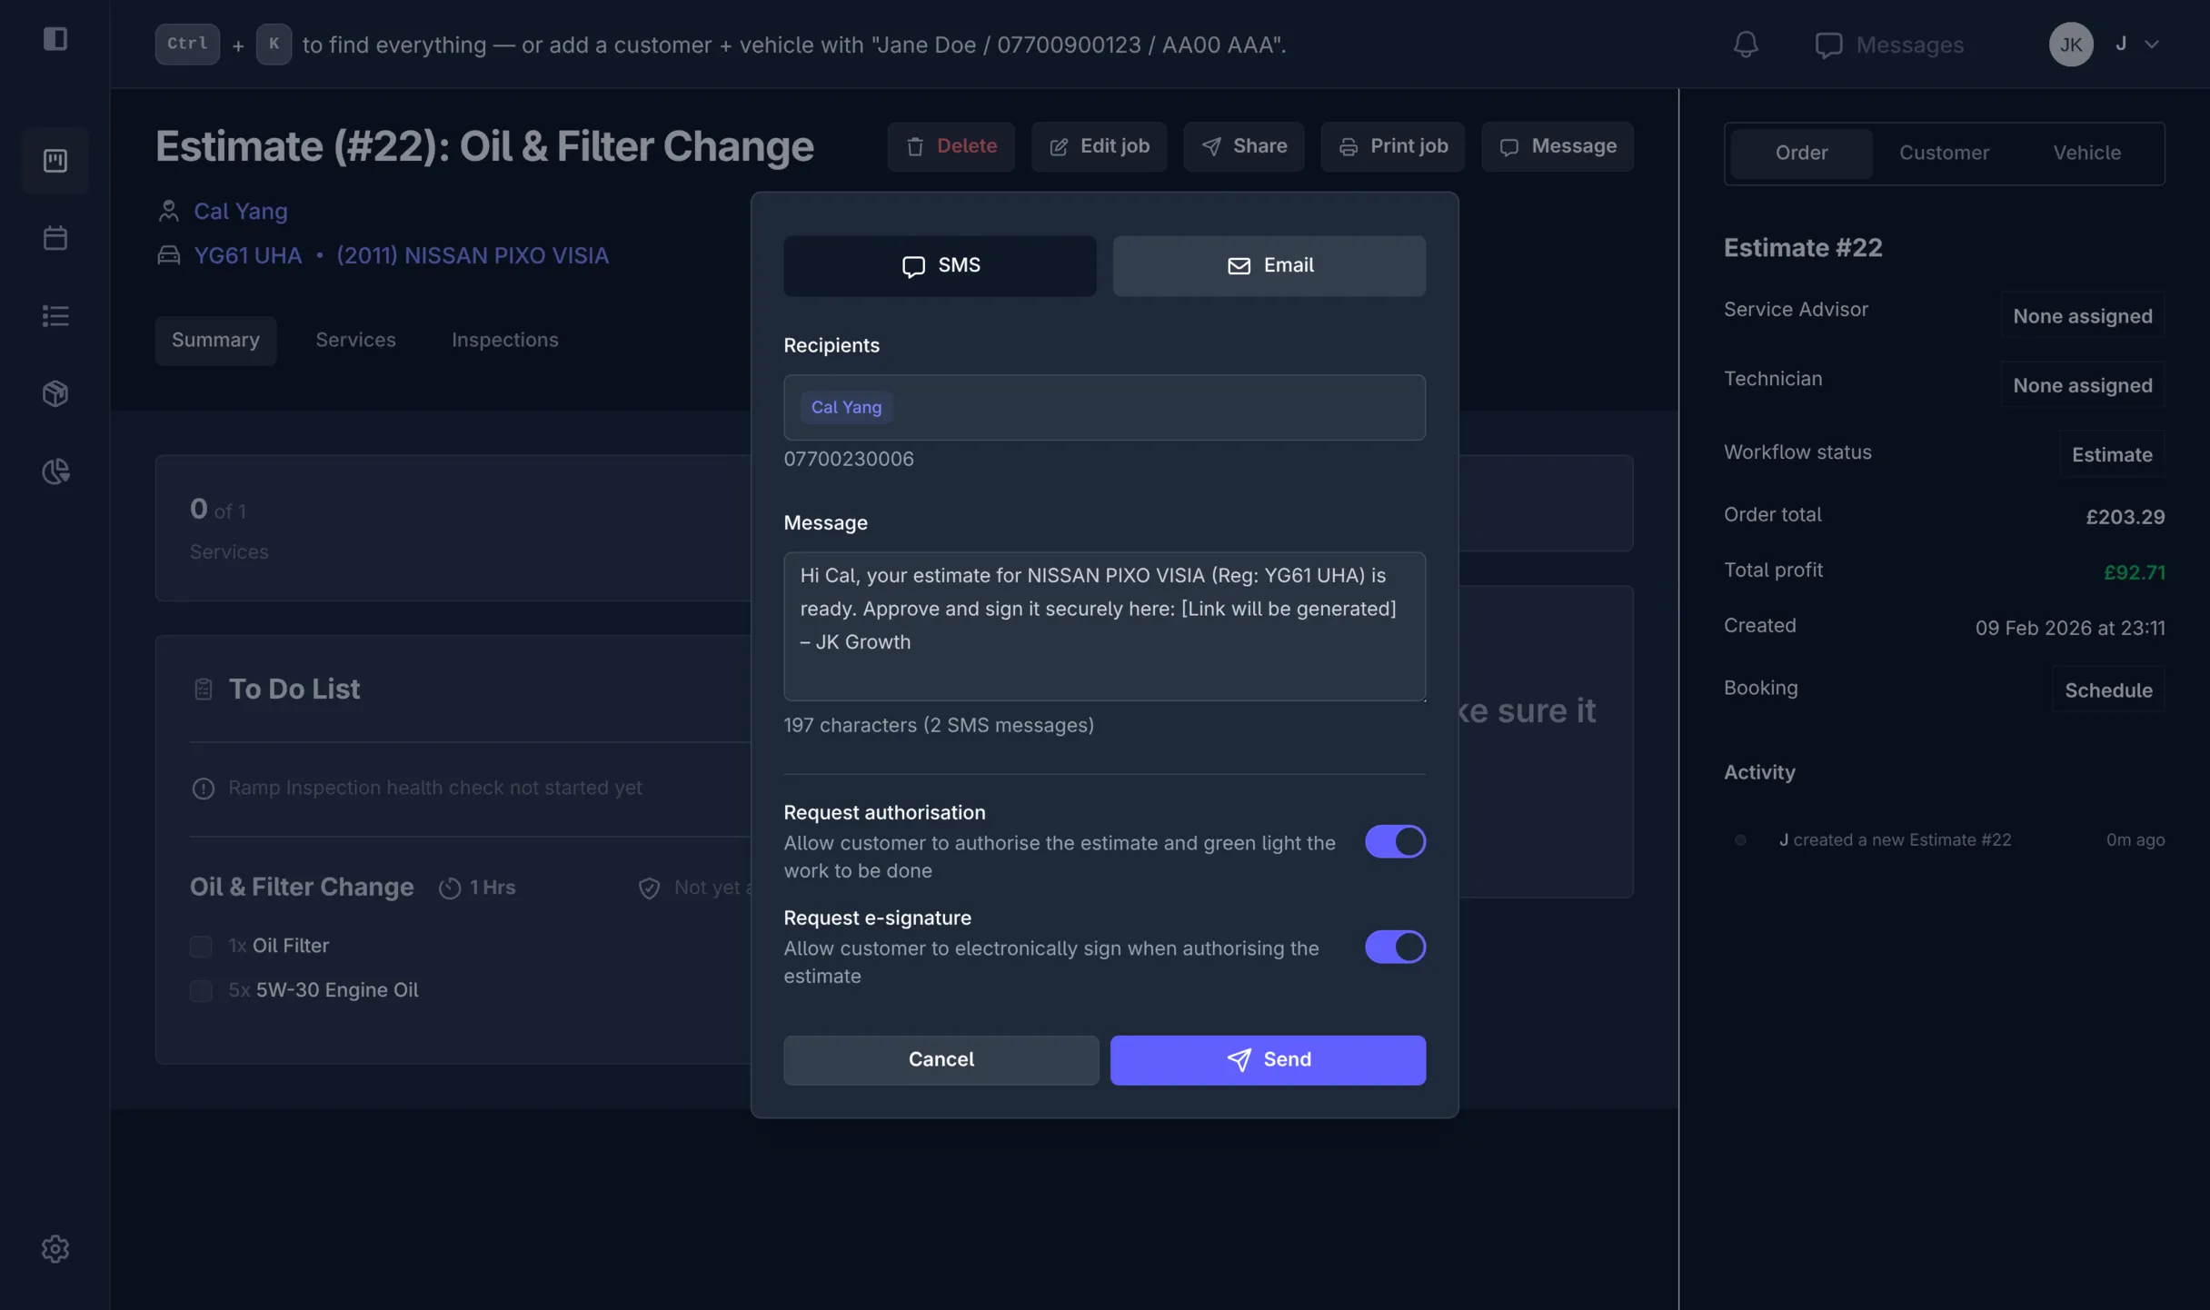Screen dimensions: 2210x1310
Task: Open the list view icon in the sidebar
Action: point(55,315)
